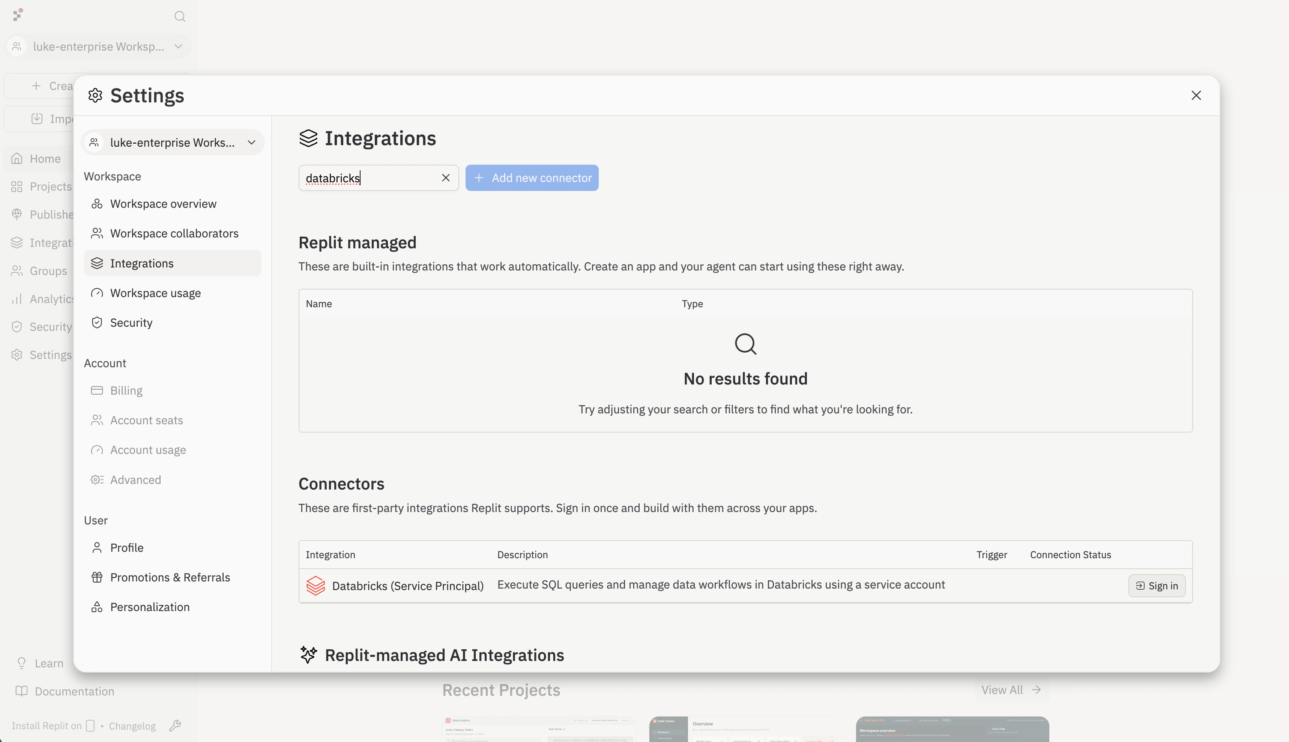The width and height of the screenshot is (1289, 742).
Task: Click Type column header in Replit managed
Action: [693, 304]
